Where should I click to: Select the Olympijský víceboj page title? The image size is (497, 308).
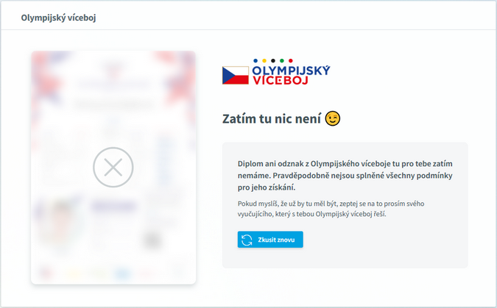point(58,18)
